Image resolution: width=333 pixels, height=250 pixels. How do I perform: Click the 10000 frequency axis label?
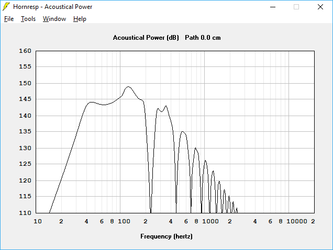coord(297,221)
